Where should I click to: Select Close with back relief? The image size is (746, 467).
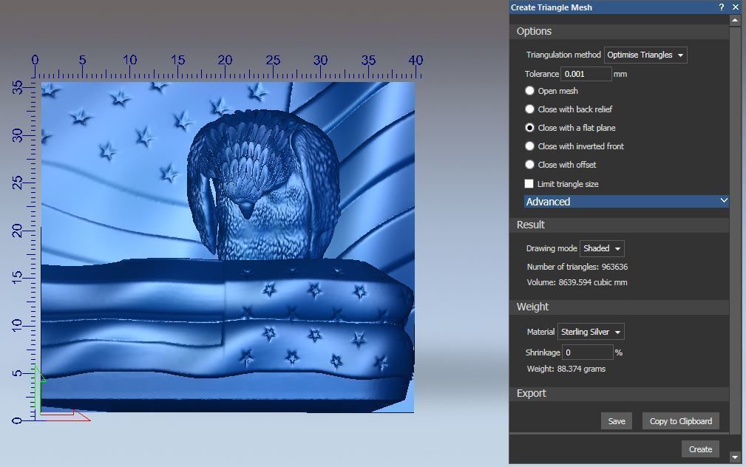[529, 109]
